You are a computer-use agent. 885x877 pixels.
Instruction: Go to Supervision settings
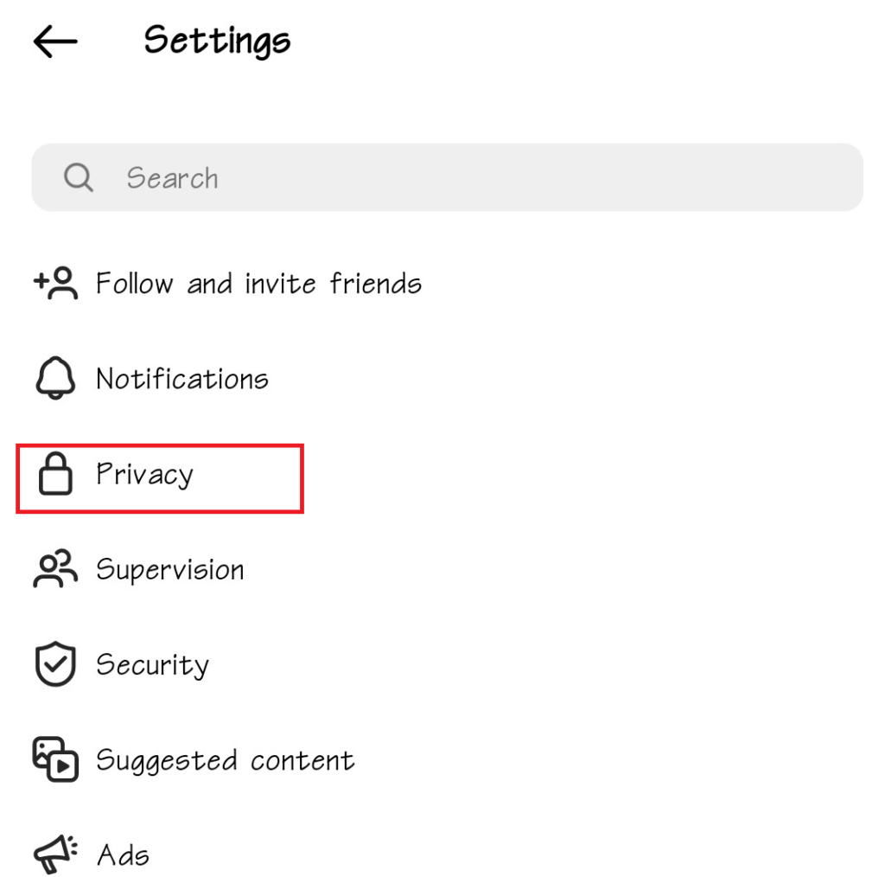[170, 570]
